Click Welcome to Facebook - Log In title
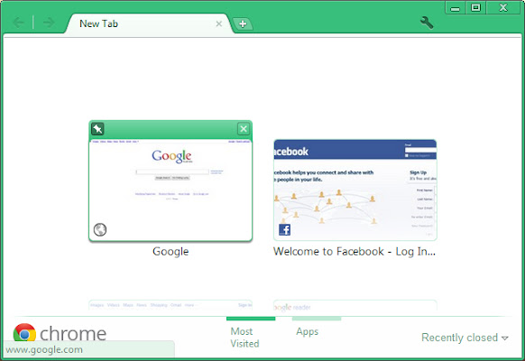This screenshot has width=525, height=361. (x=355, y=252)
